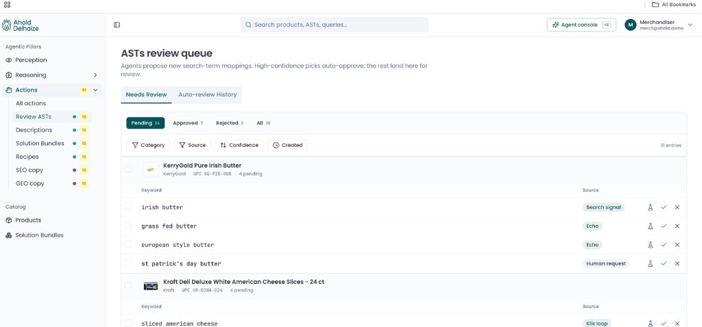Open Review ASTs in sidebar
Image resolution: width=702 pixels, height=327 pixels.
pyautogui.click(x=52, y=116)
